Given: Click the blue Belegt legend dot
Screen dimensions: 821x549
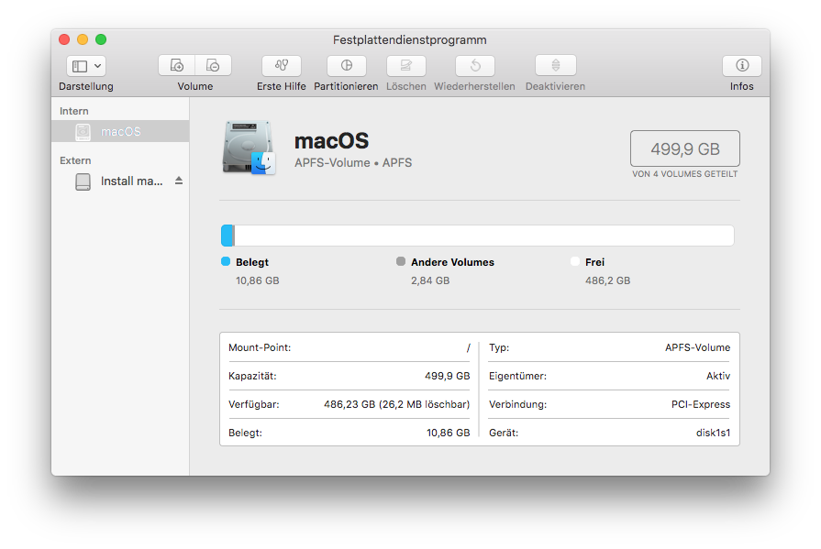Looking at the screenshot, I should coord(227,262).
